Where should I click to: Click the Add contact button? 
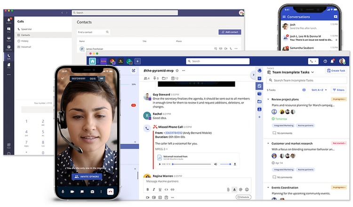230,32
